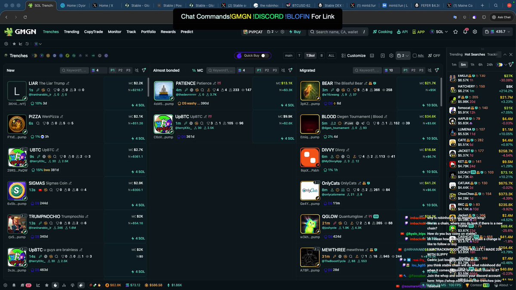Click the star icon in sub-toolbar
Image resolution: width=516 pixels, height=290 pixels.
click(14, 44)
